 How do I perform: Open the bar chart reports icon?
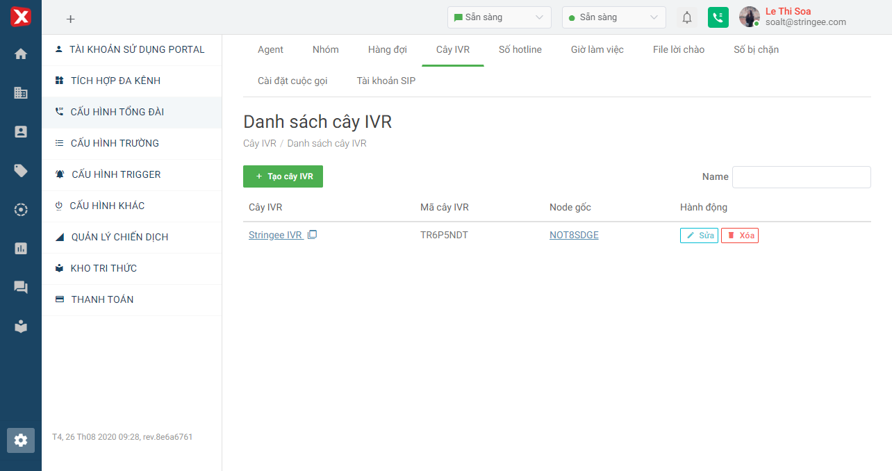(x=21, y=249)
